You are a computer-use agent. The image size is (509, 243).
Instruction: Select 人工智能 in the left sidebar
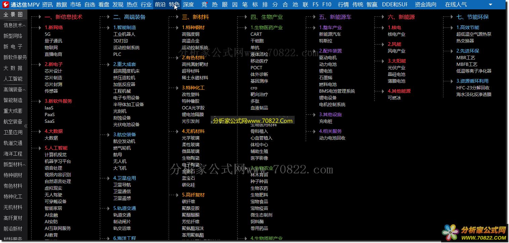tap(13, 79)
